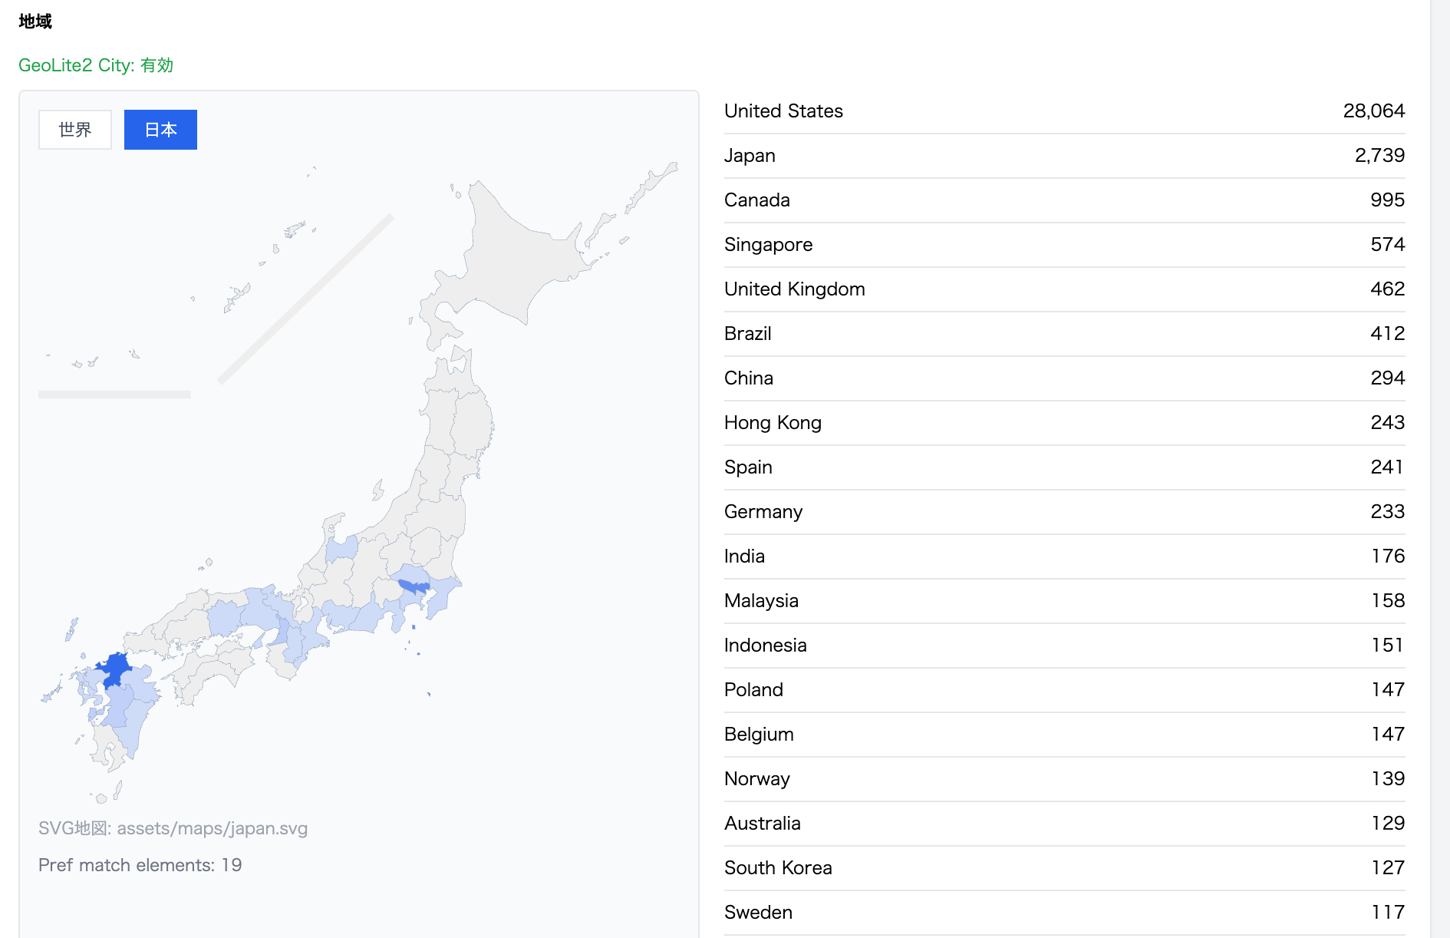Image resolution: width=1450 pixels, height=938 pixels.
Task: Select the Sweden row
Action: click(1064, 913)
